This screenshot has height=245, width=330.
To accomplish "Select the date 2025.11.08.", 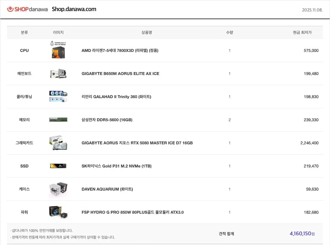I will click(312, 10).
